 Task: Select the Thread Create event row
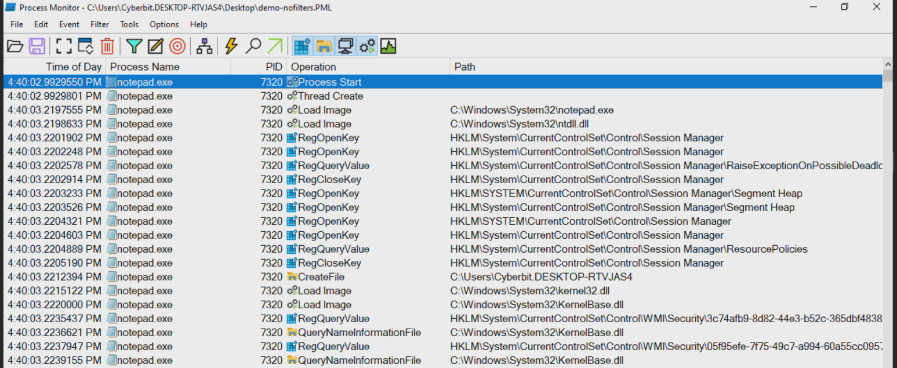point(443,96)
